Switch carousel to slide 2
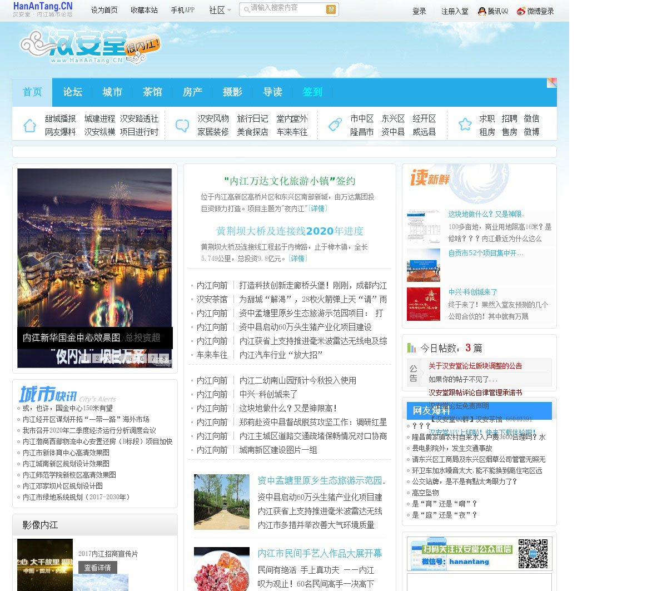667x591 pixels. pyautogui.click(x=97, y=359)
